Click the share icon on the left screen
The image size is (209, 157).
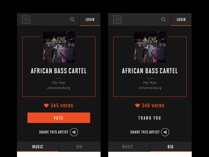[x=74, y=132]
